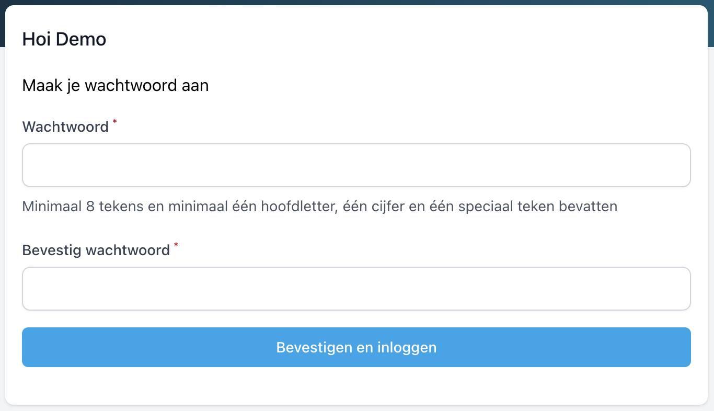714x411 pixels.
Task: Focus the Bevestig wachtwoord input field
Action: [356, 289]
